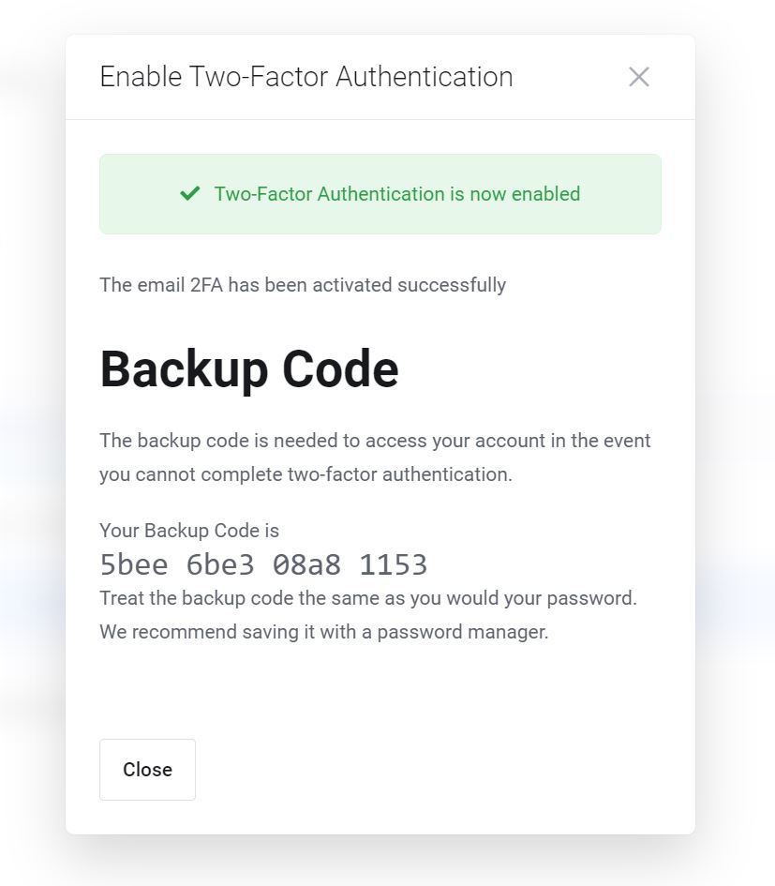
Task: Select the backup code 5bee 6be3 08a8 1153
Action: pos(263,564)
